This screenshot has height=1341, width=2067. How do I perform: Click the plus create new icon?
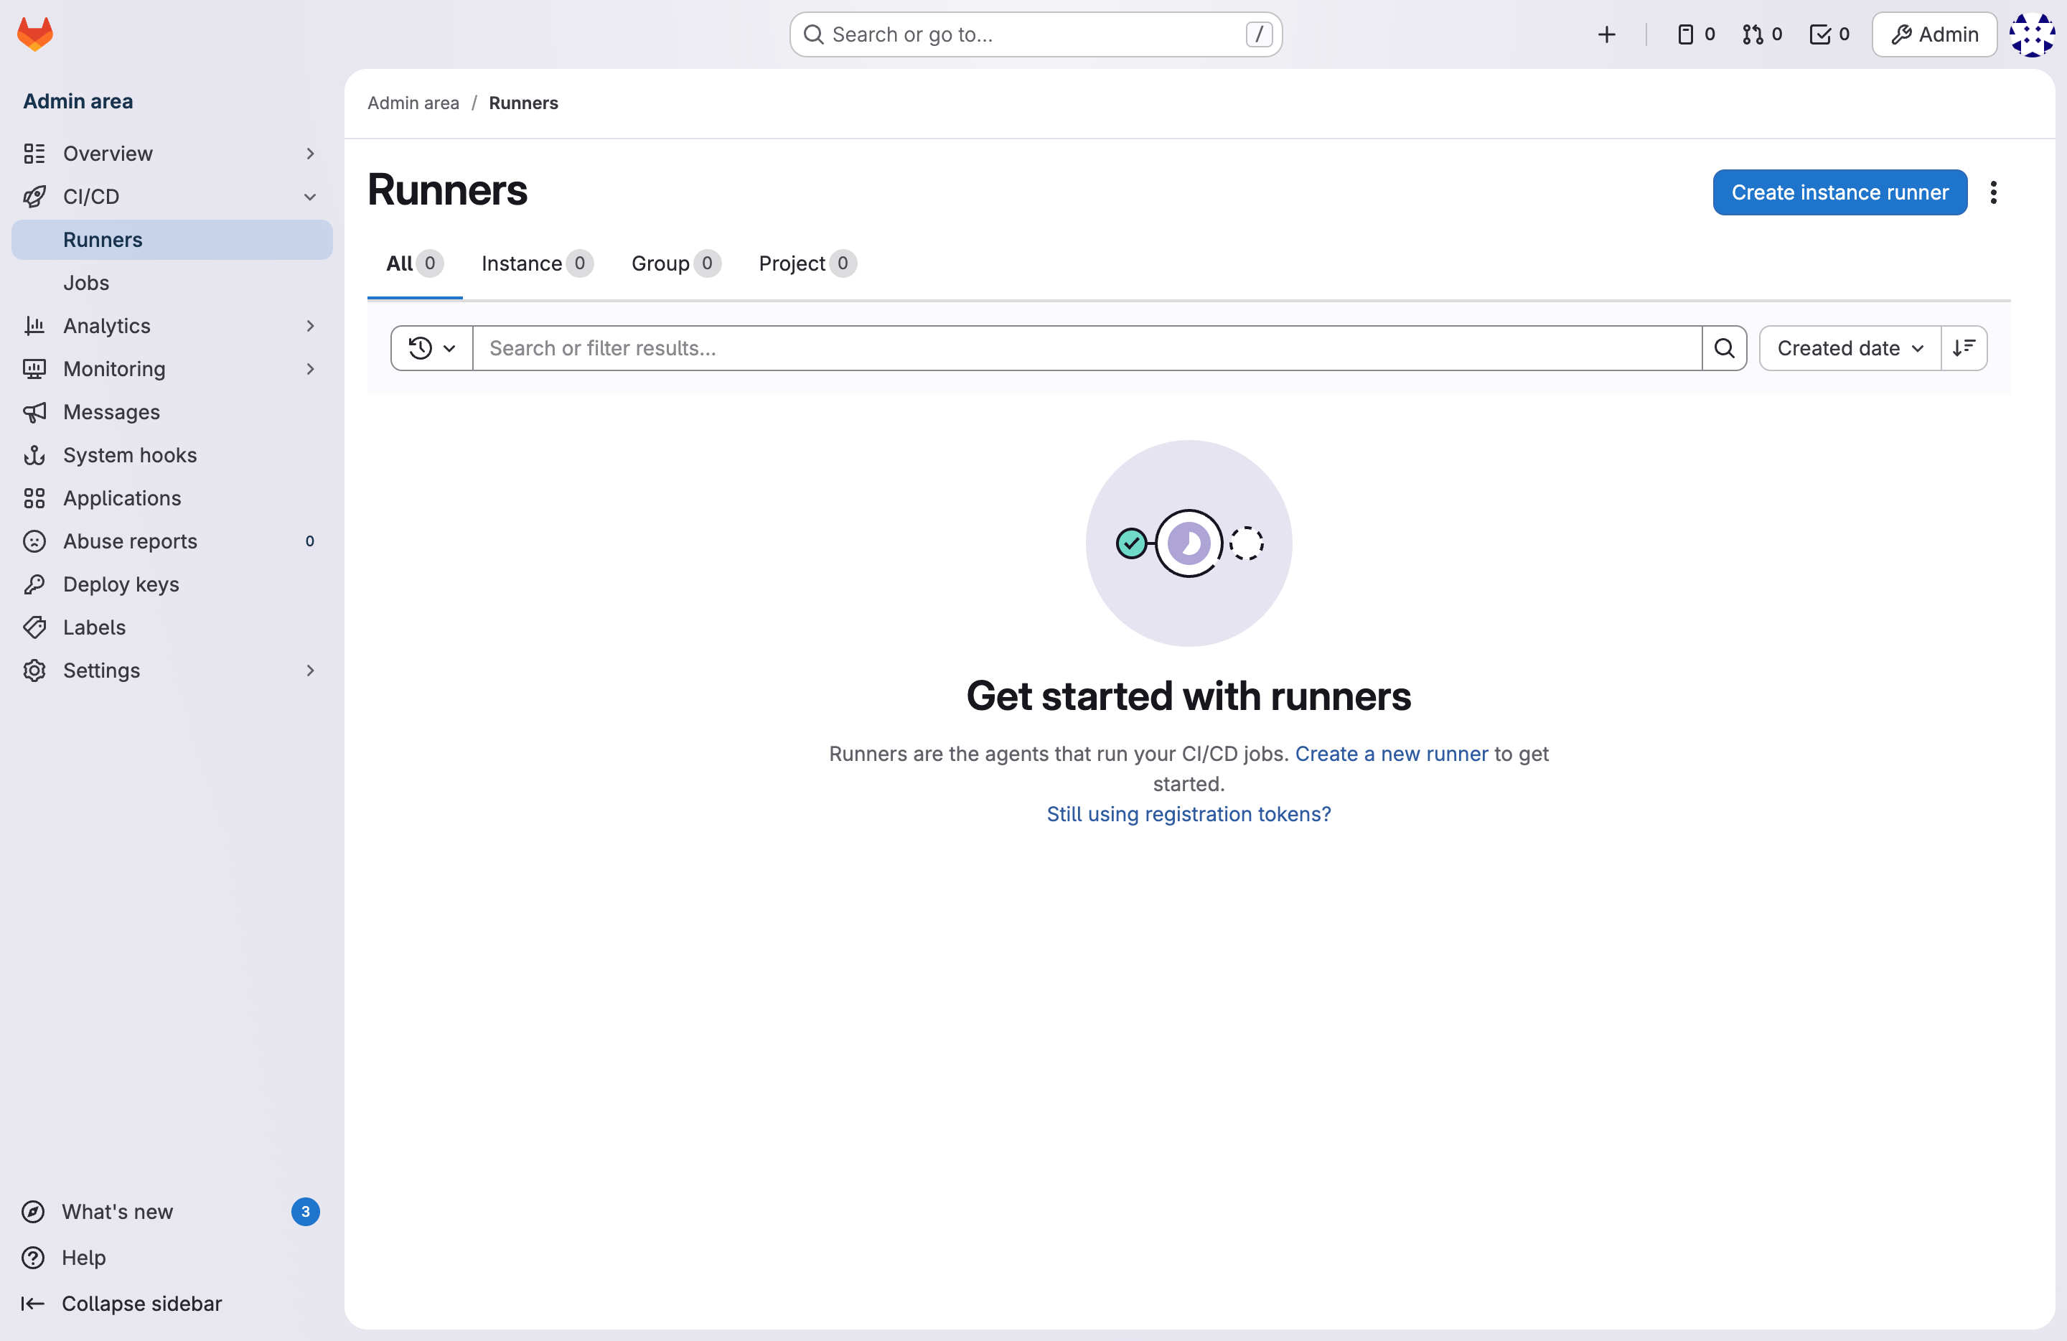1606,34
